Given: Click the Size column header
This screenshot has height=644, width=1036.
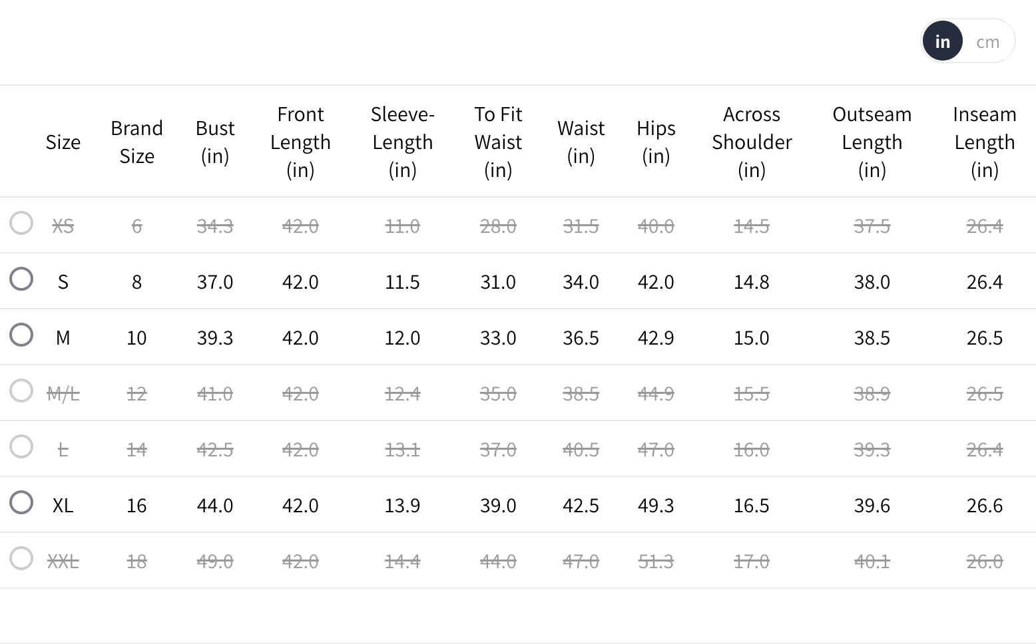Looking at the screenshot, I should [63, 142].
